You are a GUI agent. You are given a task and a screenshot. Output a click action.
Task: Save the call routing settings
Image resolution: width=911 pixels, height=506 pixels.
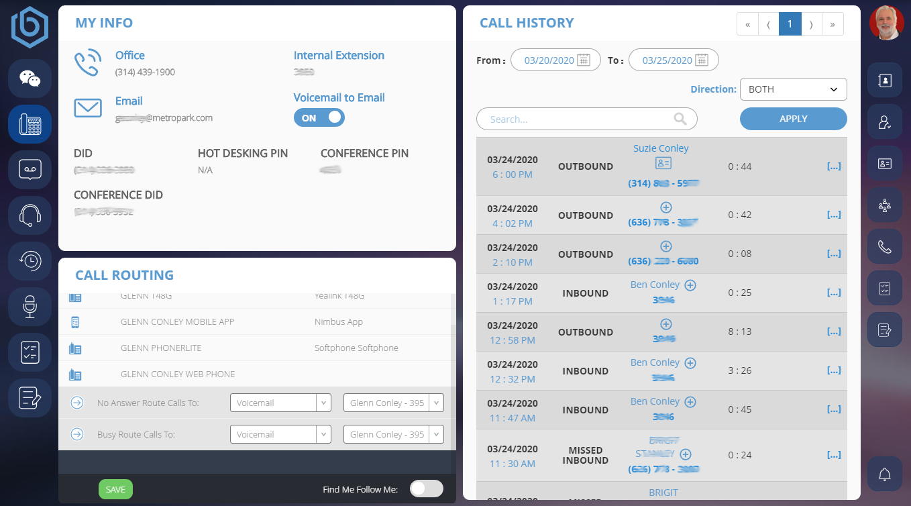click(x=115, y=489)
